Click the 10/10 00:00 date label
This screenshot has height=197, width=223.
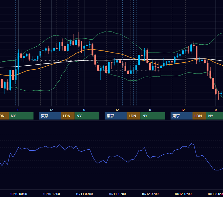click(x=18, y=194)
